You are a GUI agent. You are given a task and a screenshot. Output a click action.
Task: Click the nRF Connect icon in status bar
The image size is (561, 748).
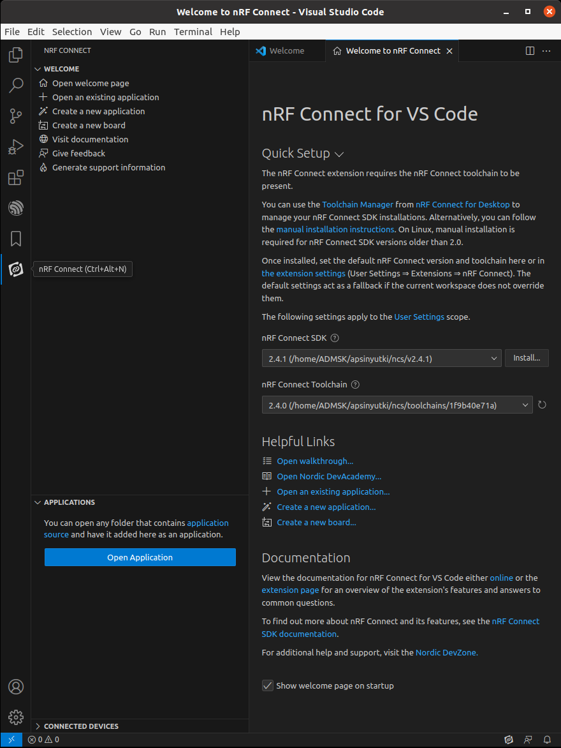[x=509, y=740]
